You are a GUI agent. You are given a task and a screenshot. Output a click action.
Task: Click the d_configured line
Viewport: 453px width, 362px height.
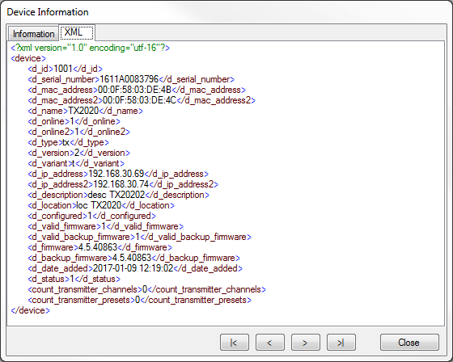(x=92, y=216)
